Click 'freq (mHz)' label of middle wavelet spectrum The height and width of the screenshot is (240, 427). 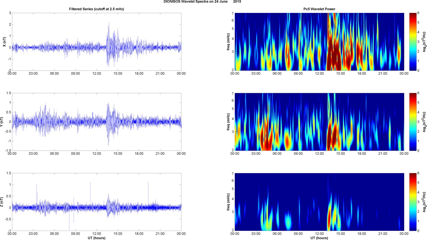228,122
